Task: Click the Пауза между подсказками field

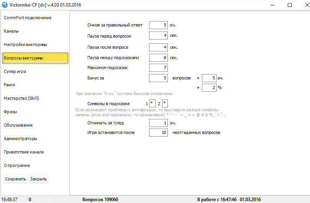Action: coord(158,58)
